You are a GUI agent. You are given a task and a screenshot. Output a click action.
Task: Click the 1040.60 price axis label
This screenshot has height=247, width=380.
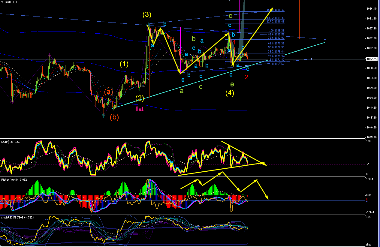click(372, 128)
